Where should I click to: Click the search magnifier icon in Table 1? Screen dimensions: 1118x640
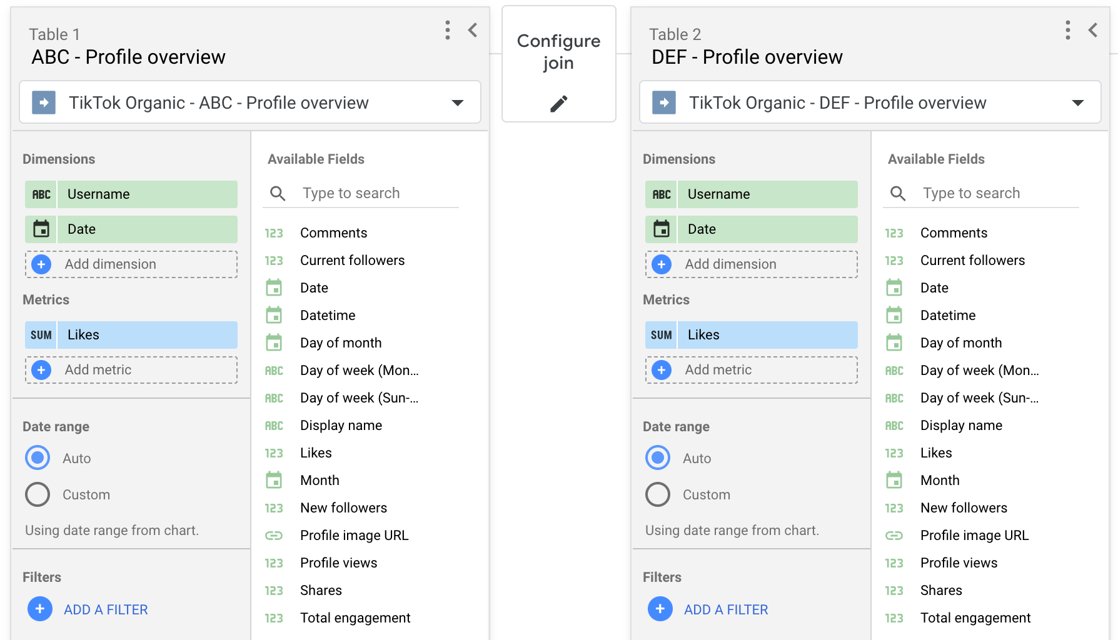point(278,194)
